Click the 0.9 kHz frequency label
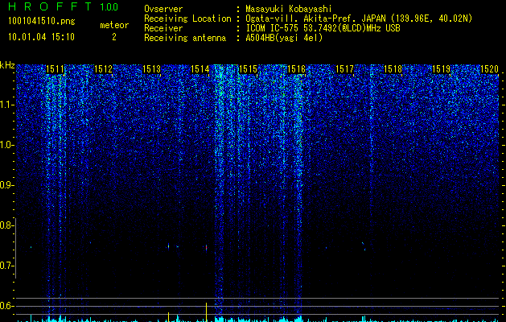Image resolution: width=506 pixels, height=322 pixels. coord(6,185)
